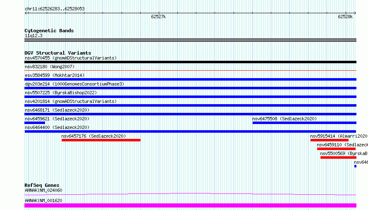The width and height of the screenshot is (368, 210).
Task: Click the nsv4570455 gnomADStructuralVariants black bar
Action: (x=190, y=62)
